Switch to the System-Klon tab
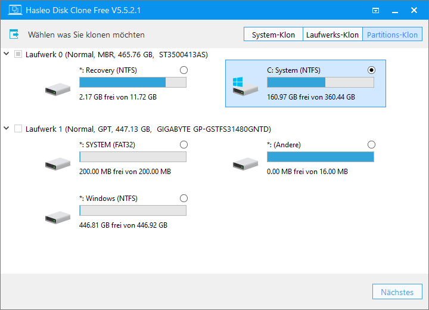429x310 pixels. point(273,35)
